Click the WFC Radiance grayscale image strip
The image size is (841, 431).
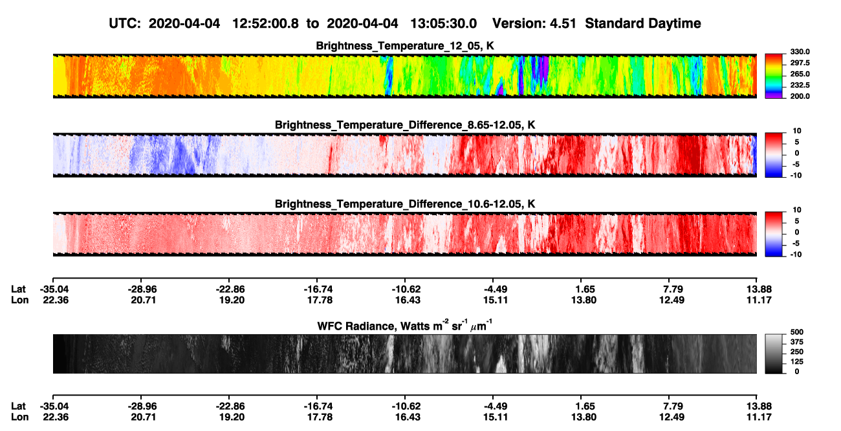click(404, 353)
